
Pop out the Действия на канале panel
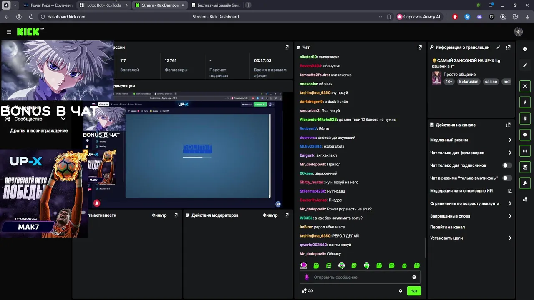(x=508, y=125)
